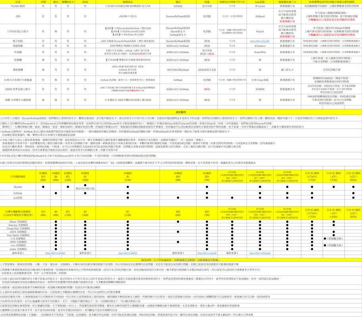This screenshot has height=317, width=362.
Task: Click the yellow "補充說明" banner row
Action: pyautogui.click(x=181, y=260)
